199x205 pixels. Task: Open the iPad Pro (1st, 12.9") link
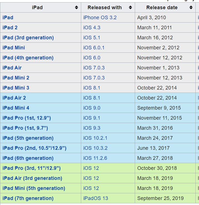pyautogui.click(x=27, y=118)
